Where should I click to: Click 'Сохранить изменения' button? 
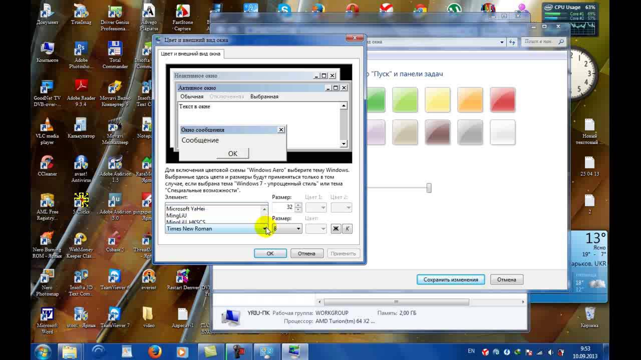point(450,279)
